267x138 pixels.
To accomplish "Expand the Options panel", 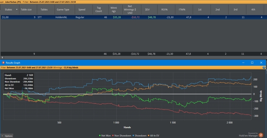I will (7, 136).
